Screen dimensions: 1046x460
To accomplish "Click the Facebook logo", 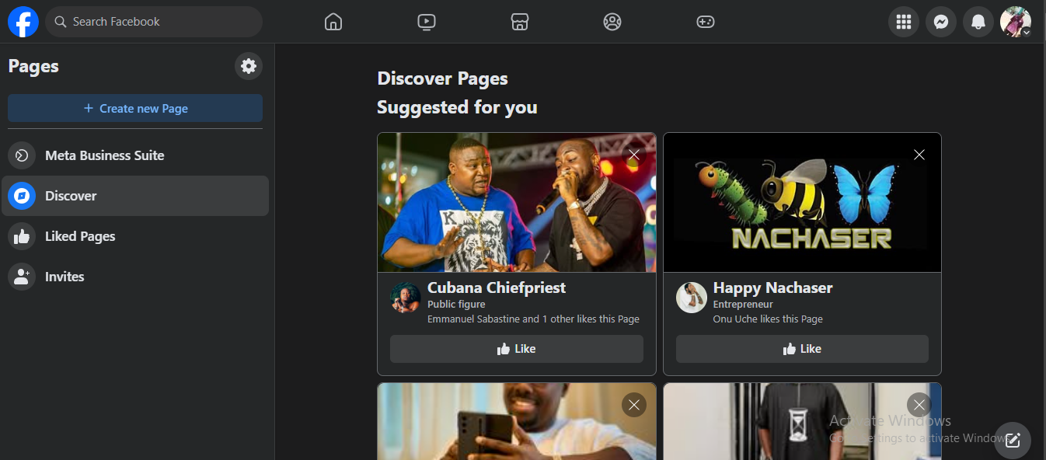I will [x=23, y=22].
